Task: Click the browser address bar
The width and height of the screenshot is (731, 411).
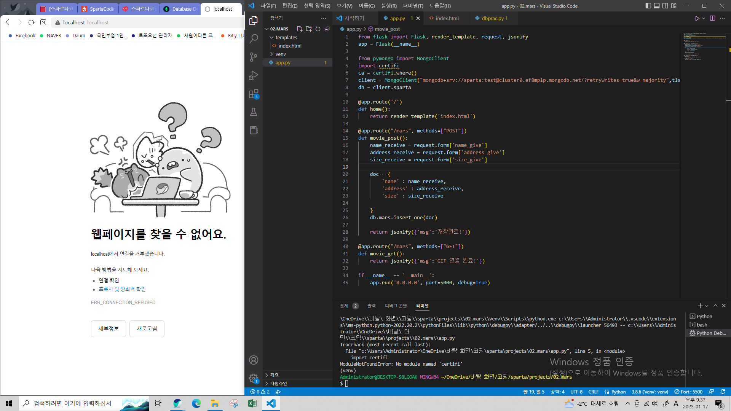Action: coord(148,22)
